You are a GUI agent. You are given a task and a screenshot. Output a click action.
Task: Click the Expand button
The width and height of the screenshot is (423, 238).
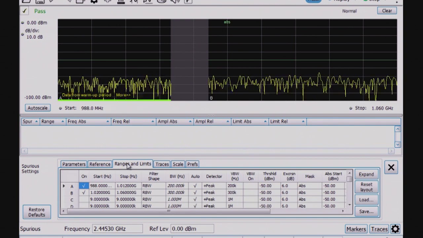coord(366,174)
